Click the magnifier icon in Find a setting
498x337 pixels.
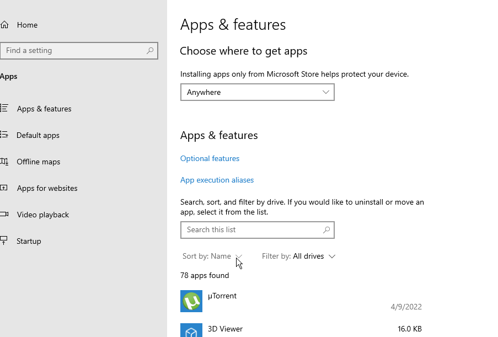[x=150, y=51]
